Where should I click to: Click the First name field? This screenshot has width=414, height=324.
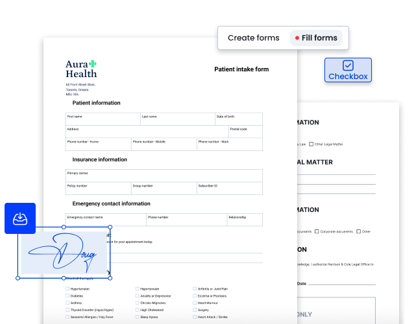click(103, 119)
